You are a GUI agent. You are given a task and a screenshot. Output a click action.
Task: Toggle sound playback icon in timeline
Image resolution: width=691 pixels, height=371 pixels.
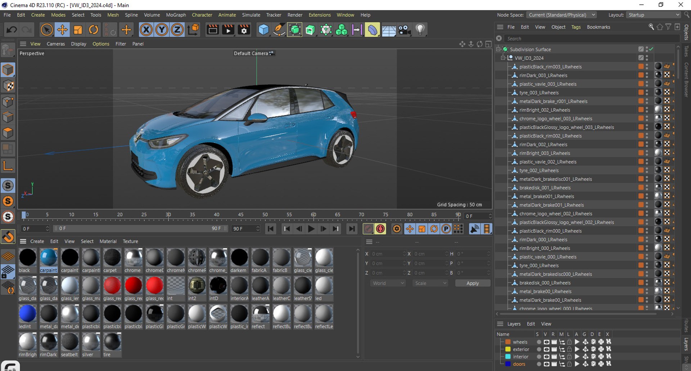click(475, 229)
